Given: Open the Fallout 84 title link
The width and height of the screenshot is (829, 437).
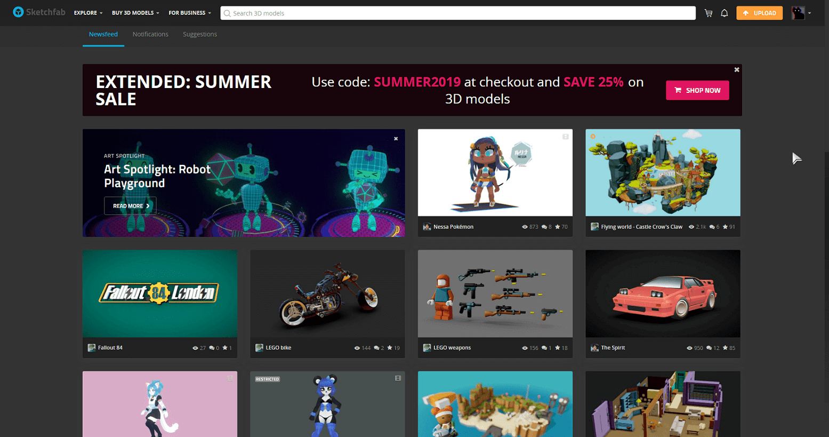Looking at the screenshot, I should tap(110, 348).
